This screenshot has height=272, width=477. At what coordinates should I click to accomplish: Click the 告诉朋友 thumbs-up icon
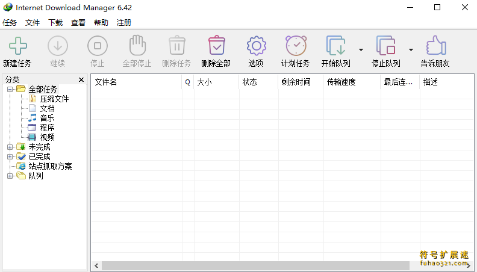pos(435,45)
